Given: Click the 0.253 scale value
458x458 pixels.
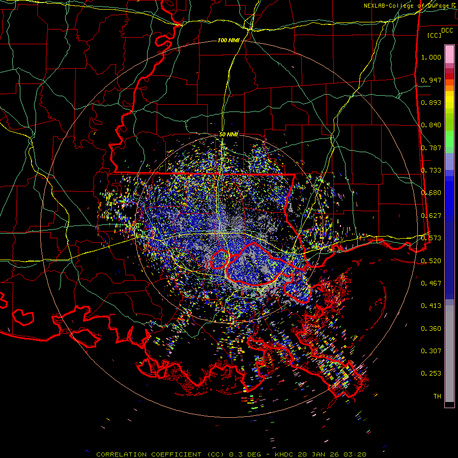Looking at the screenshot, I should [x=431, y=374].
